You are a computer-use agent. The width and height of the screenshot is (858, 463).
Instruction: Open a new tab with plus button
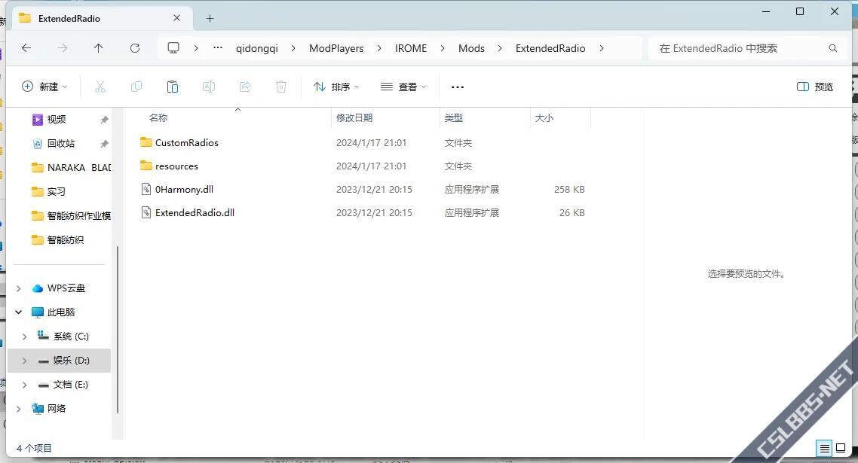coord(210,19)
